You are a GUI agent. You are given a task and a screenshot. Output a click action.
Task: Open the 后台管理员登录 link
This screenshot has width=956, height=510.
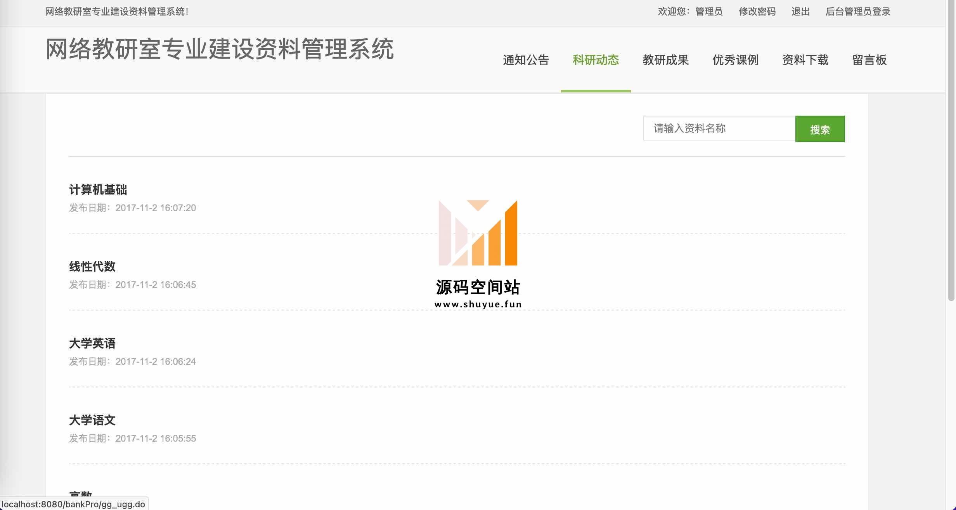pos(858,12)
